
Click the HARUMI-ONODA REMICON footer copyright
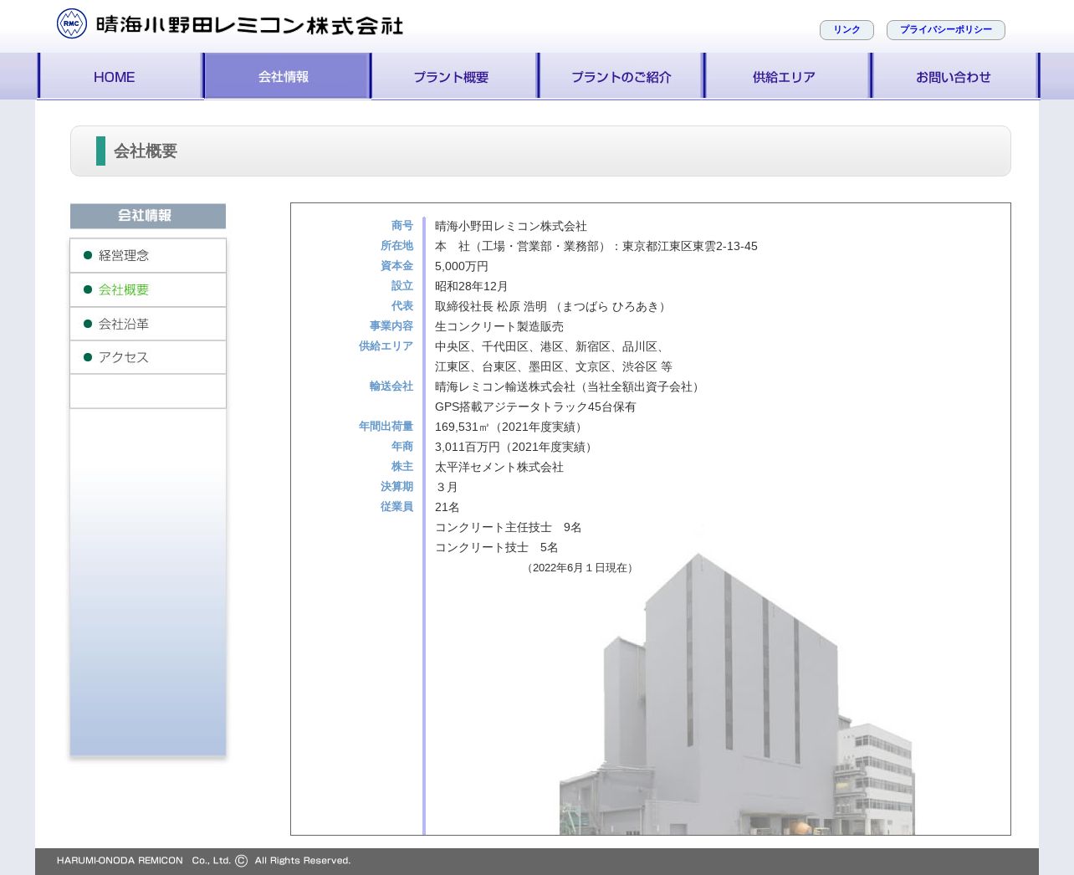pyautogui.click(x=204, y=861)
